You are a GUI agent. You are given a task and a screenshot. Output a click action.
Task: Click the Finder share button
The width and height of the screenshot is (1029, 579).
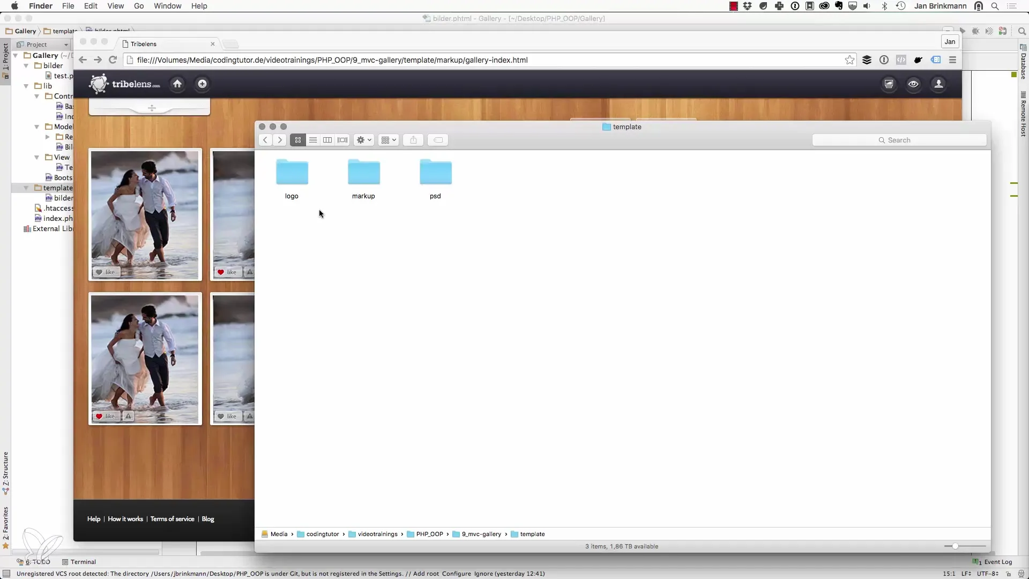413,140
